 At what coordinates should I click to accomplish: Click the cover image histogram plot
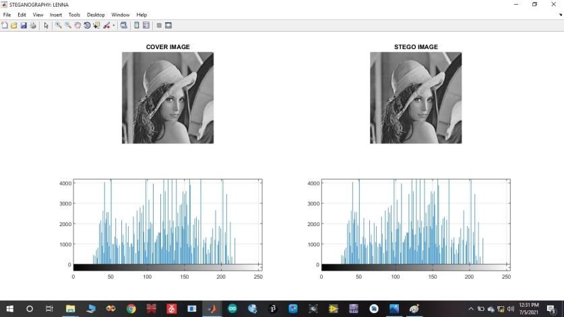168,221
